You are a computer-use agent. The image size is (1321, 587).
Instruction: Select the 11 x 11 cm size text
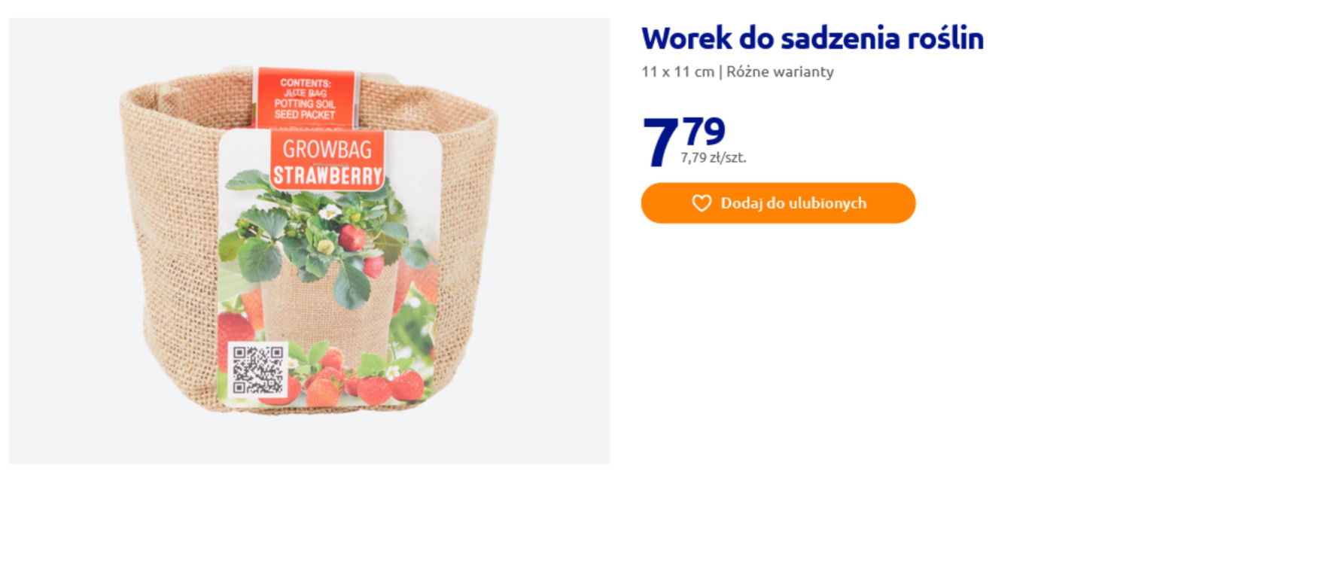click(677, 71)
